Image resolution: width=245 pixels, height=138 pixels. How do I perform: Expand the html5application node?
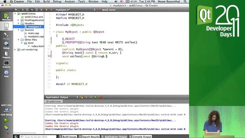click(x=18, y=20)
